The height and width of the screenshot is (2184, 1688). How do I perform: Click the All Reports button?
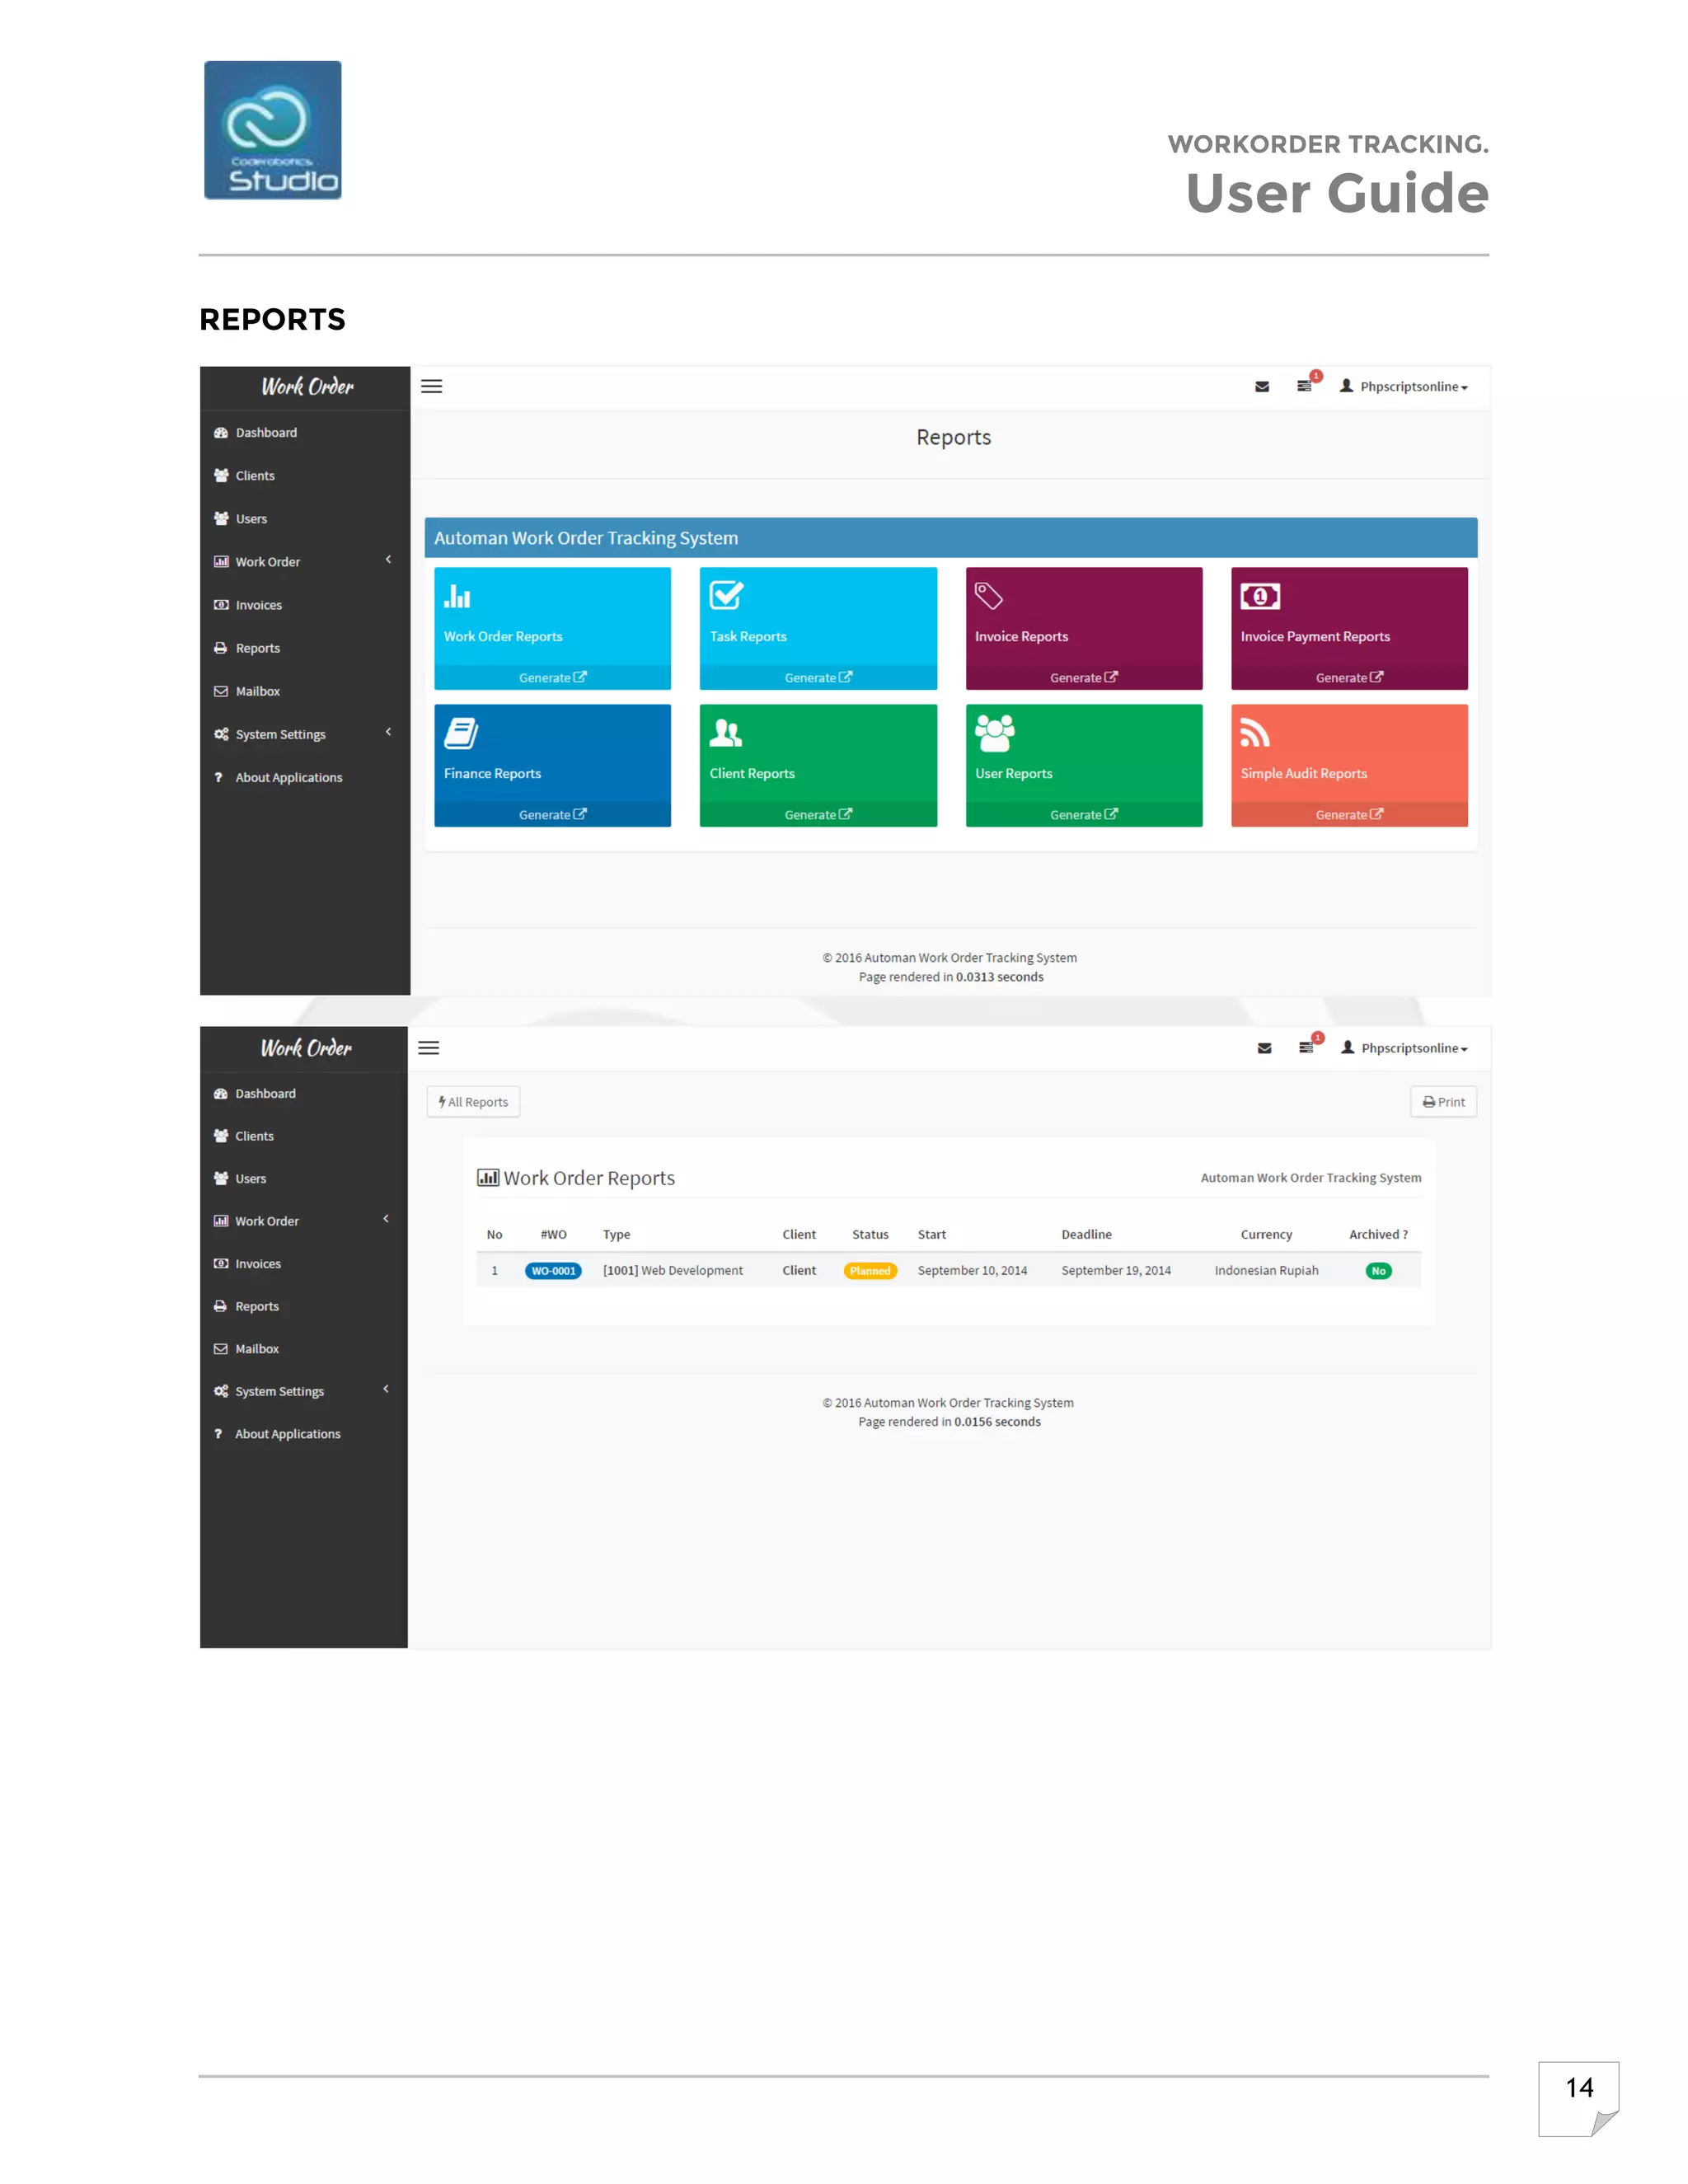point(473,1102)
